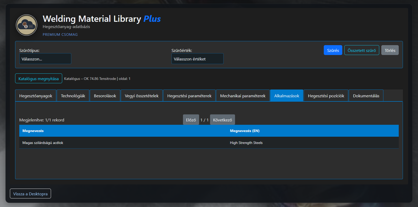Open the Szűrőtípus dropdown

(45, 59)
